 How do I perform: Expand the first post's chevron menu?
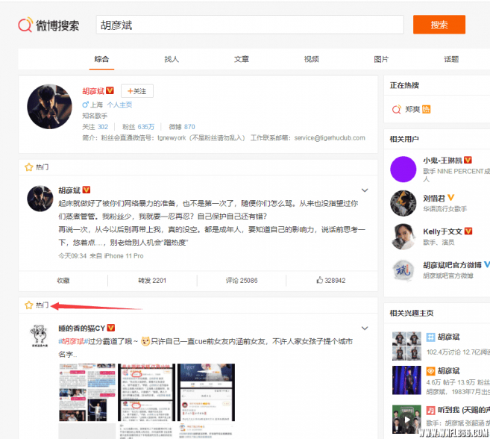(x=365, y=190)
